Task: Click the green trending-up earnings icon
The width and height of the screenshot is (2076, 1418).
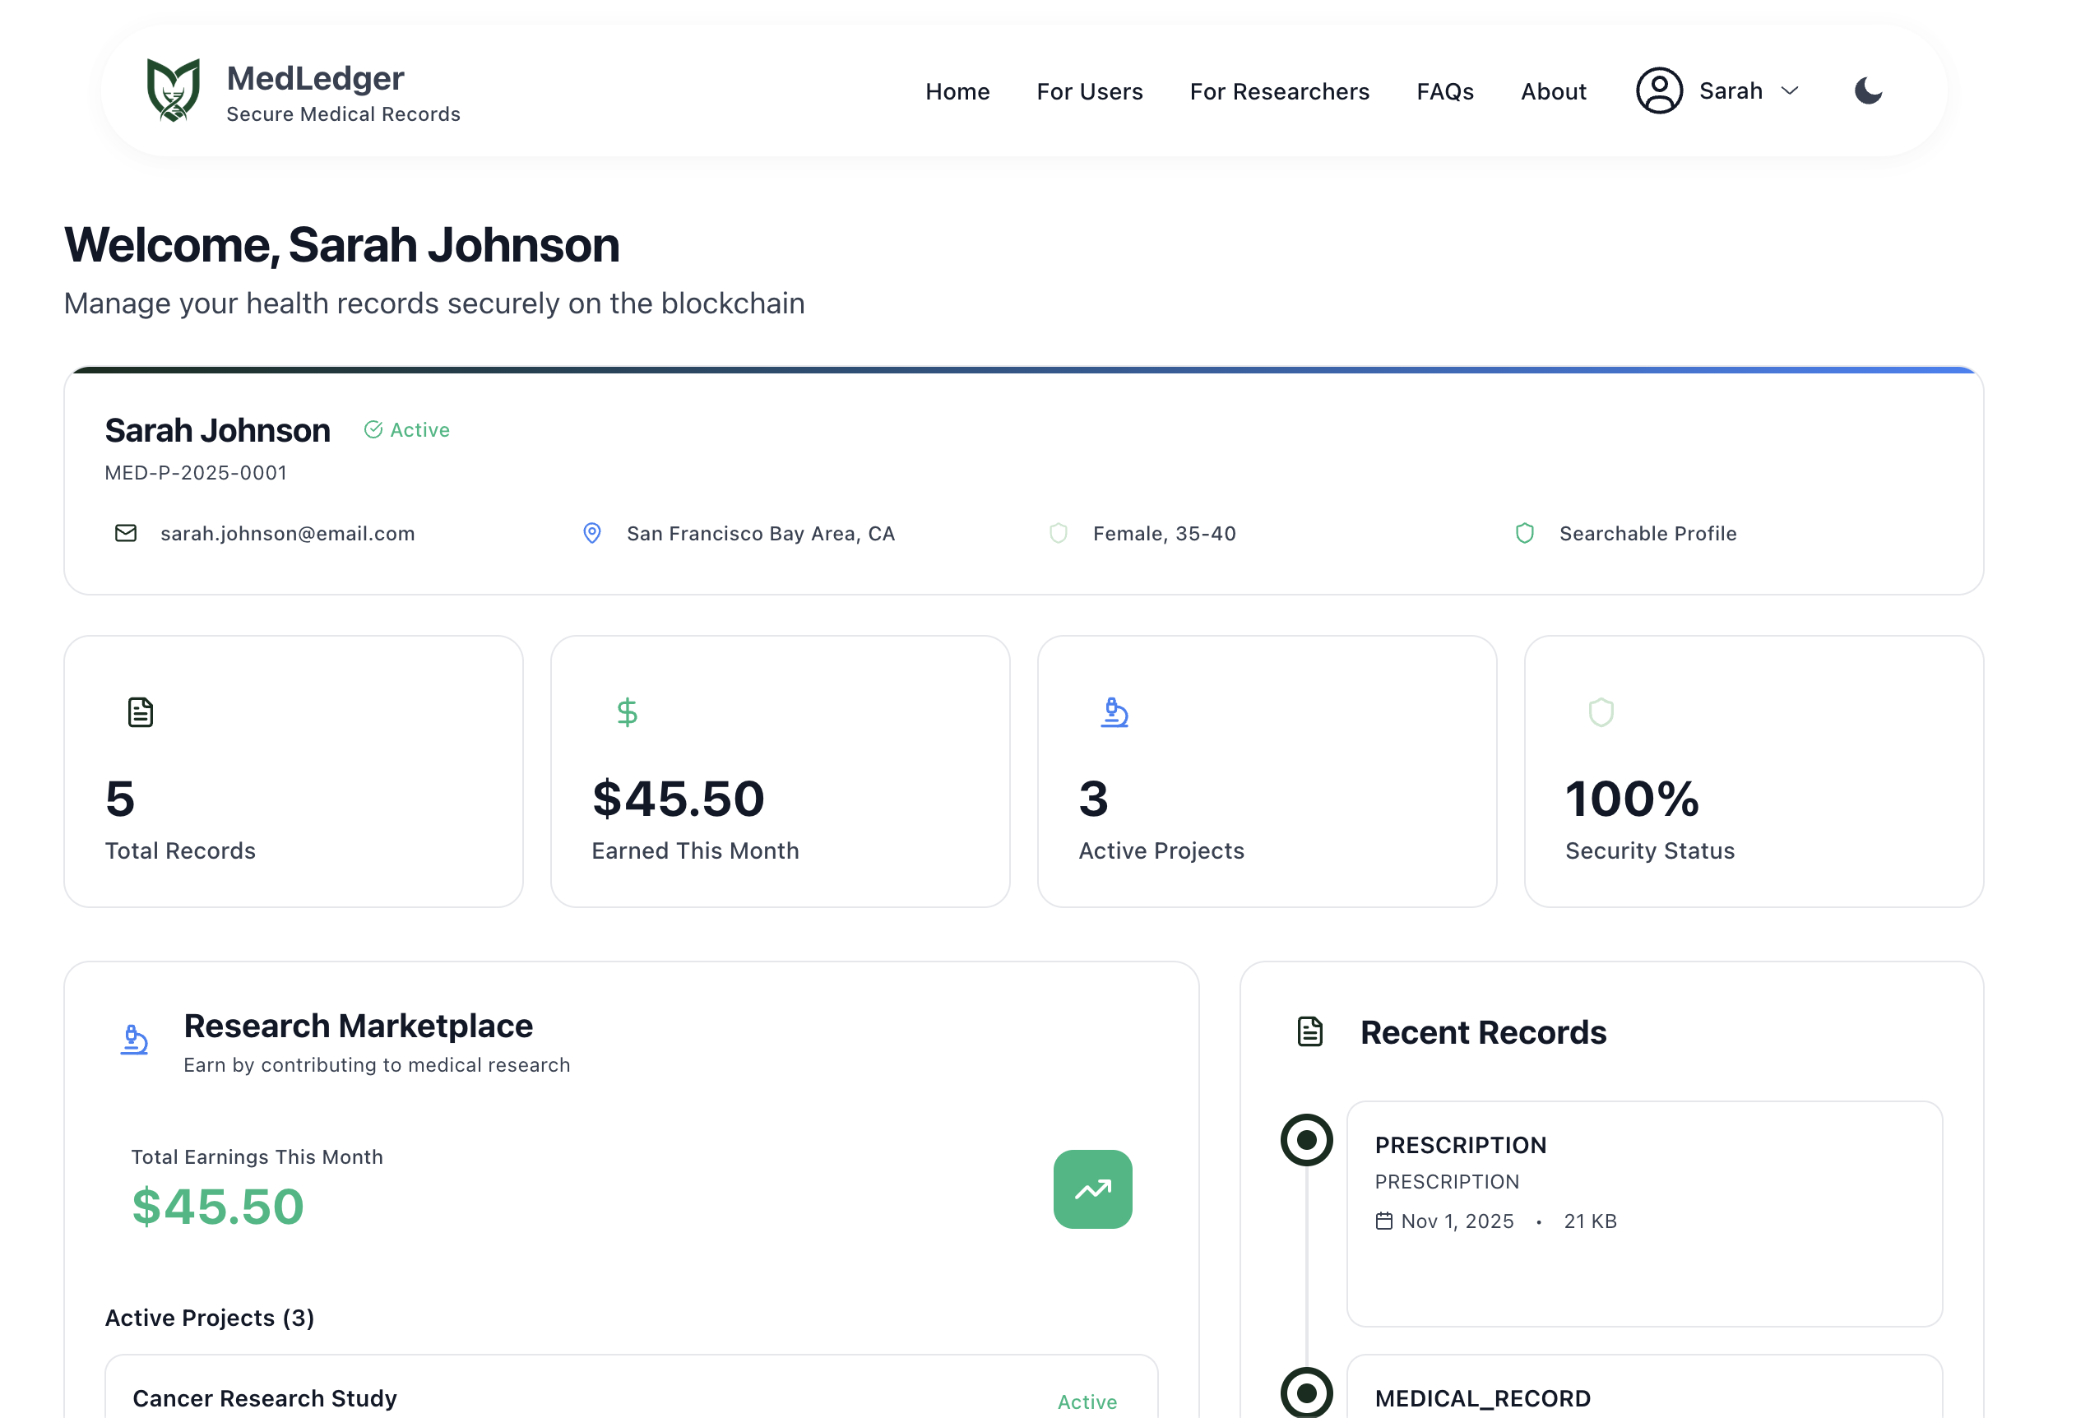Action: pyautogui.click(x=1091, y=1189)
